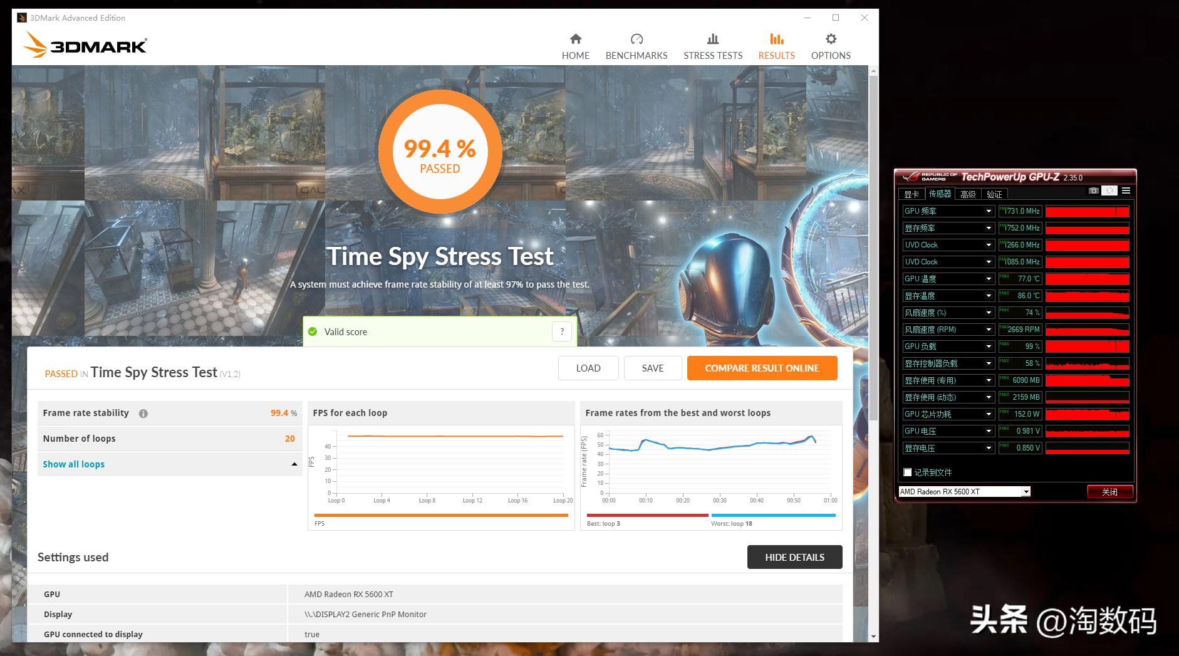Click the GPU connected to display value true

pyautogui.click(x=312, y=634)
